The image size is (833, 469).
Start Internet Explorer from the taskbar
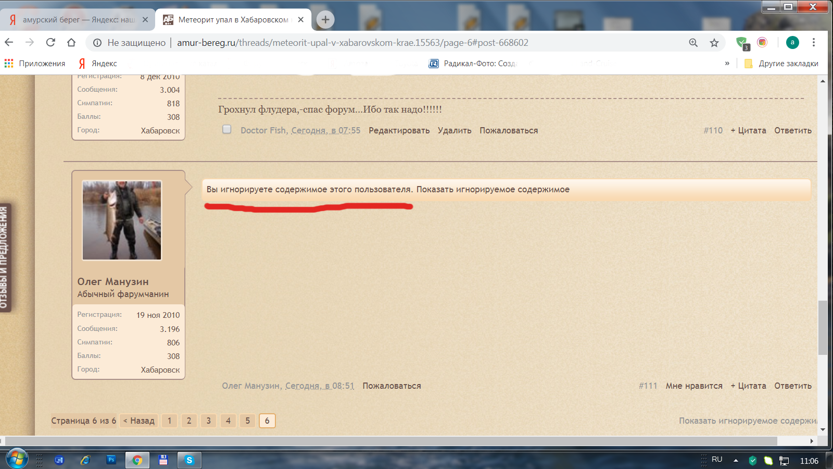pos(86,460)
